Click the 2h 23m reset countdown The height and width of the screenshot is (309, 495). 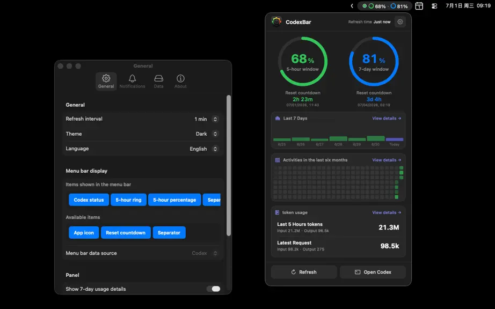[x=303, y=99]
